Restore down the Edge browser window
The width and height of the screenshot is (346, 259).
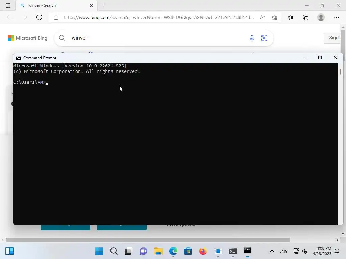click(323, 5)
